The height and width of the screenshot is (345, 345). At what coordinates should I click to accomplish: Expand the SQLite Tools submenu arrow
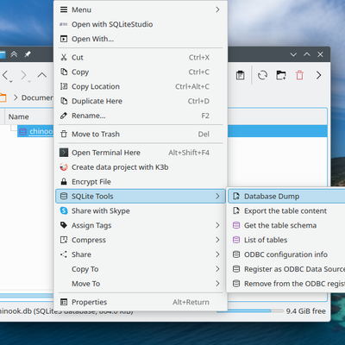click(x=217, y=197)
